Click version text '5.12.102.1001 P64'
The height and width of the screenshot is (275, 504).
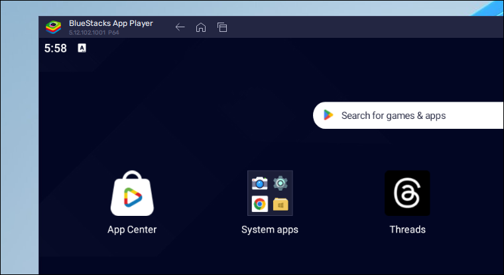tap(94, 33)
